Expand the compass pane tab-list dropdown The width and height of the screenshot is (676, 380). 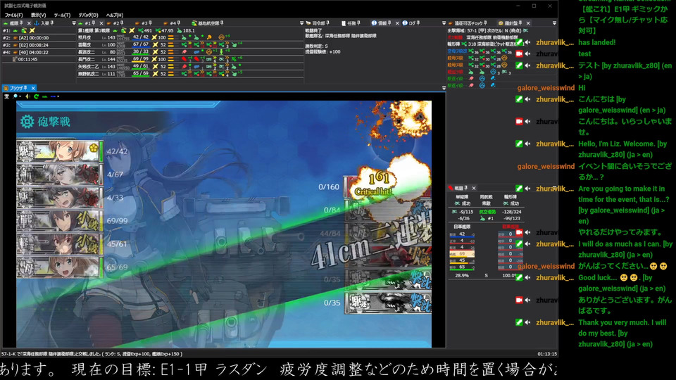pos(554,23)
